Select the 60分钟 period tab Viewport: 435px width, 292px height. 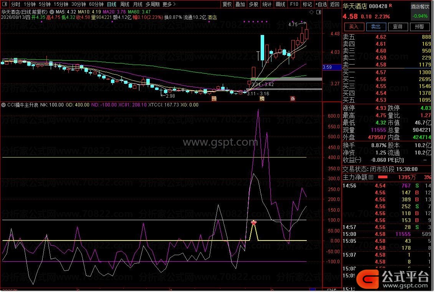pyautogui.click(x=96, y=4)
